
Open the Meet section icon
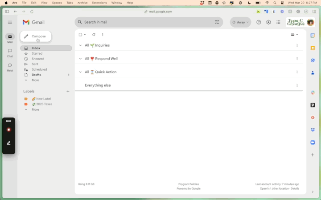click(x=10, y=65)
